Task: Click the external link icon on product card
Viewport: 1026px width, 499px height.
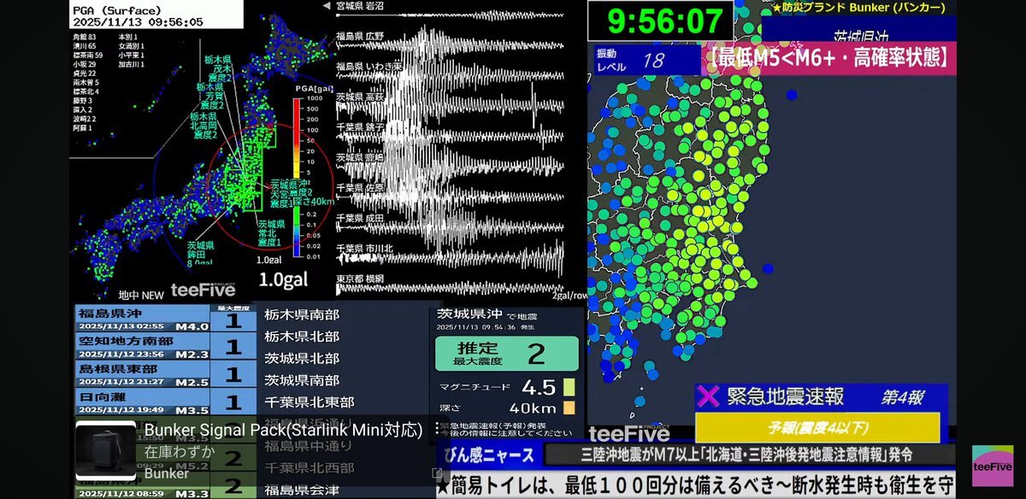Action: pyautogui.click(x=437, y=473)
